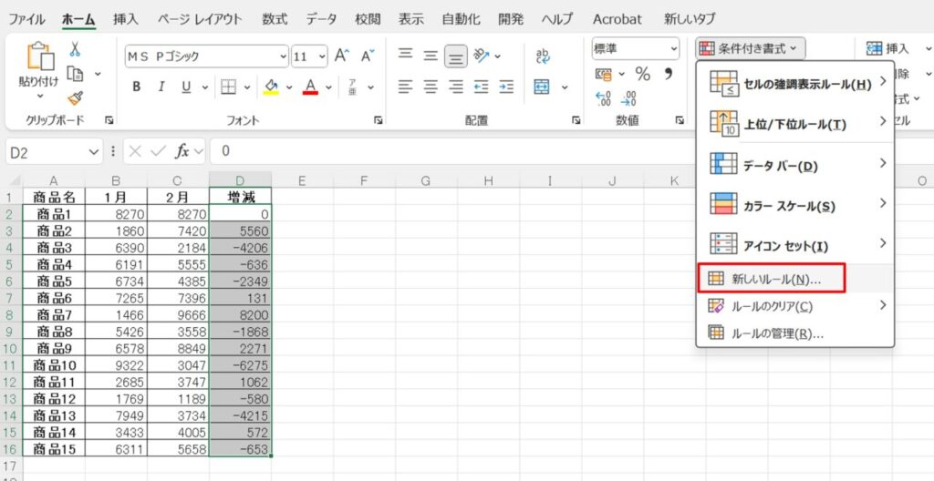Click the increase decimal icon
Viewport: 934px width, 481px height.
[604, 98]
